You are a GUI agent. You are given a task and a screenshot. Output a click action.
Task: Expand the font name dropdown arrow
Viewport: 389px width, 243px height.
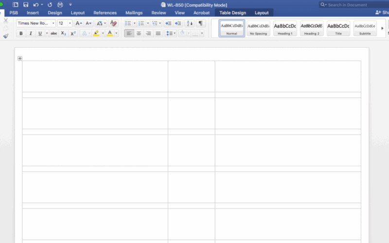click(53, 23)
